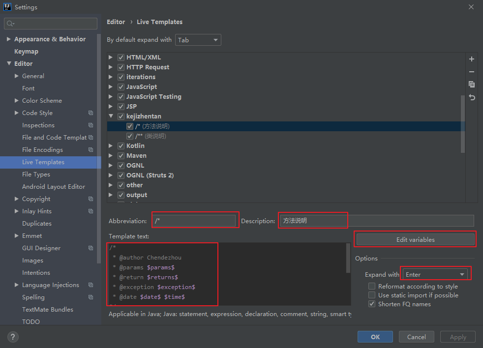Viewport: 483px width, 348px height.
Task: Click OK to save settings
Action: 375,337
